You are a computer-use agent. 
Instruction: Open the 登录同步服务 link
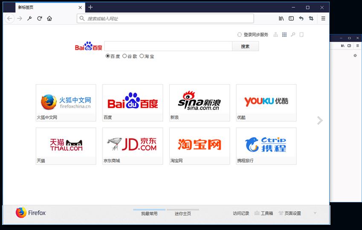(x=256, y=34)
